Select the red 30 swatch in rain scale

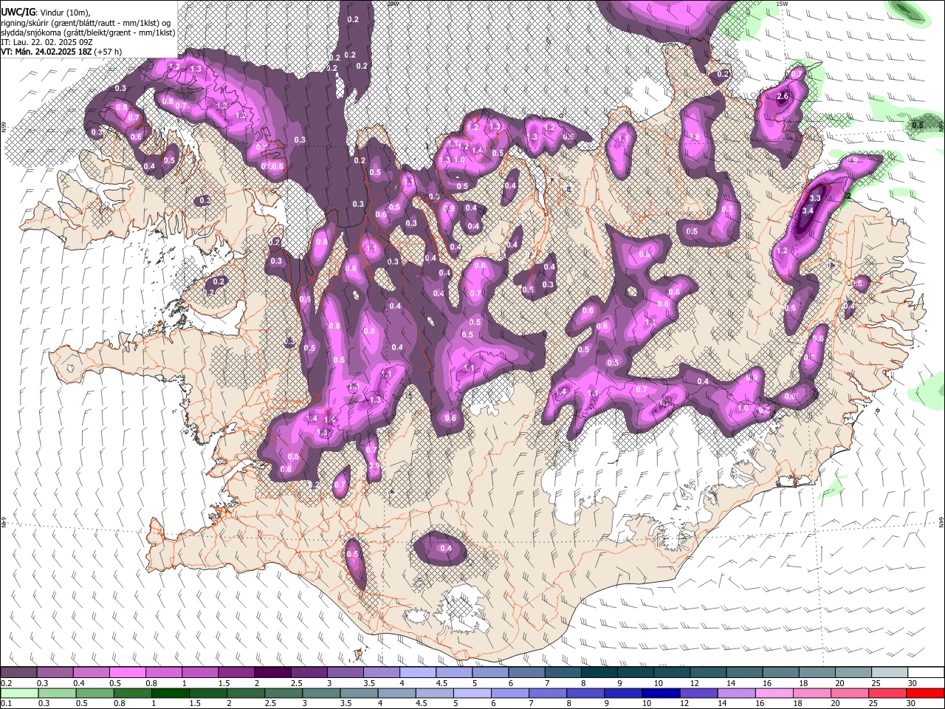tap(926, 693)
